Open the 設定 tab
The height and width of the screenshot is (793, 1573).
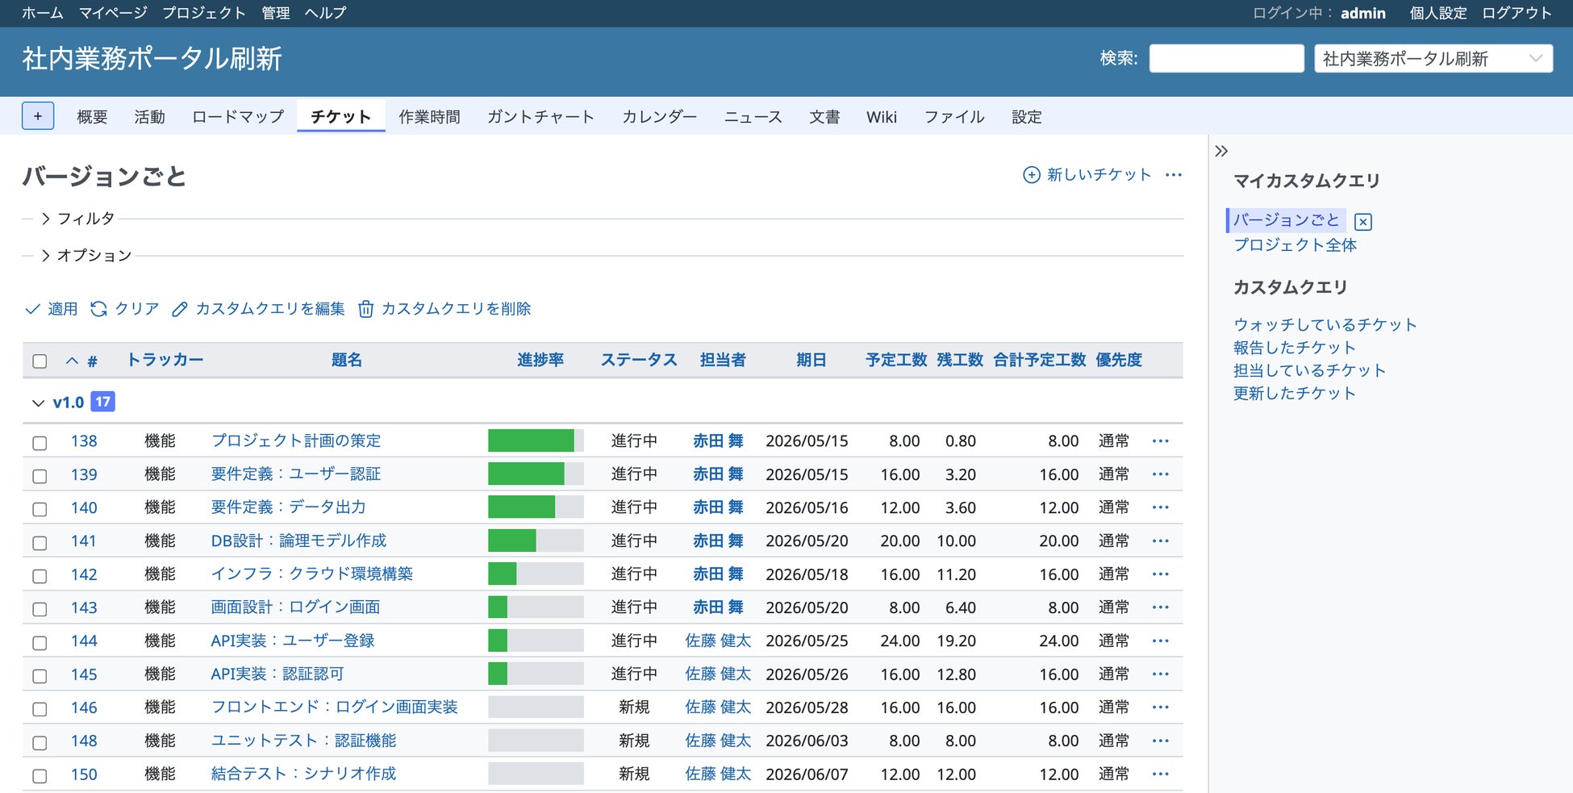coord(1027,117)
